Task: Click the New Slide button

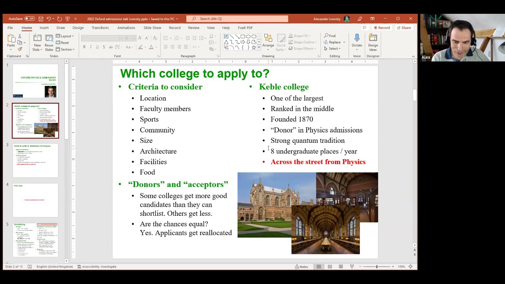Action: (x=37, y=43)
